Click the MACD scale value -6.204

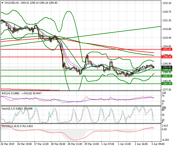pyautogui.click(x=165, y=140)
